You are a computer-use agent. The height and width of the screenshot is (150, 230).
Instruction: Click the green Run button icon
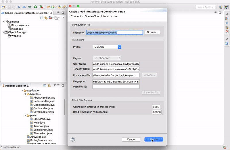tap(35, 7)
